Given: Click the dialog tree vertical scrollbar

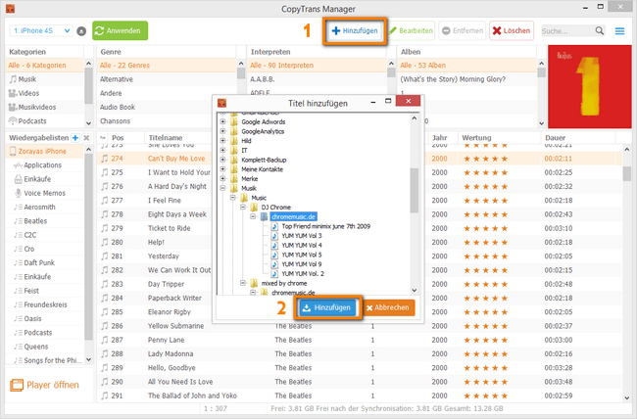Looking at the screenshot, I should click(414, 191).
